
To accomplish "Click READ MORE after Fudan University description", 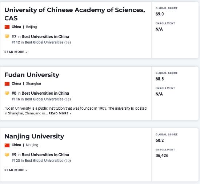I will 60,113.
